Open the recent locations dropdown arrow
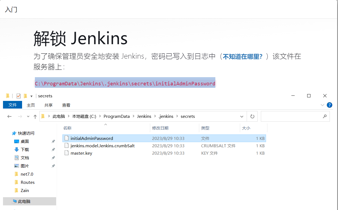 point(28,116)
